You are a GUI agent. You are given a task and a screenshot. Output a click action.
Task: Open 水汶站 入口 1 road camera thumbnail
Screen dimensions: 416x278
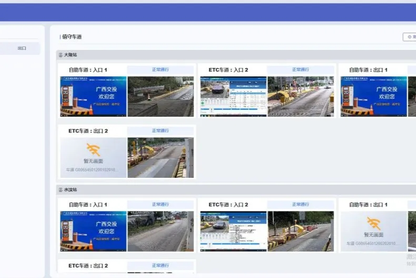pos(161,231)
